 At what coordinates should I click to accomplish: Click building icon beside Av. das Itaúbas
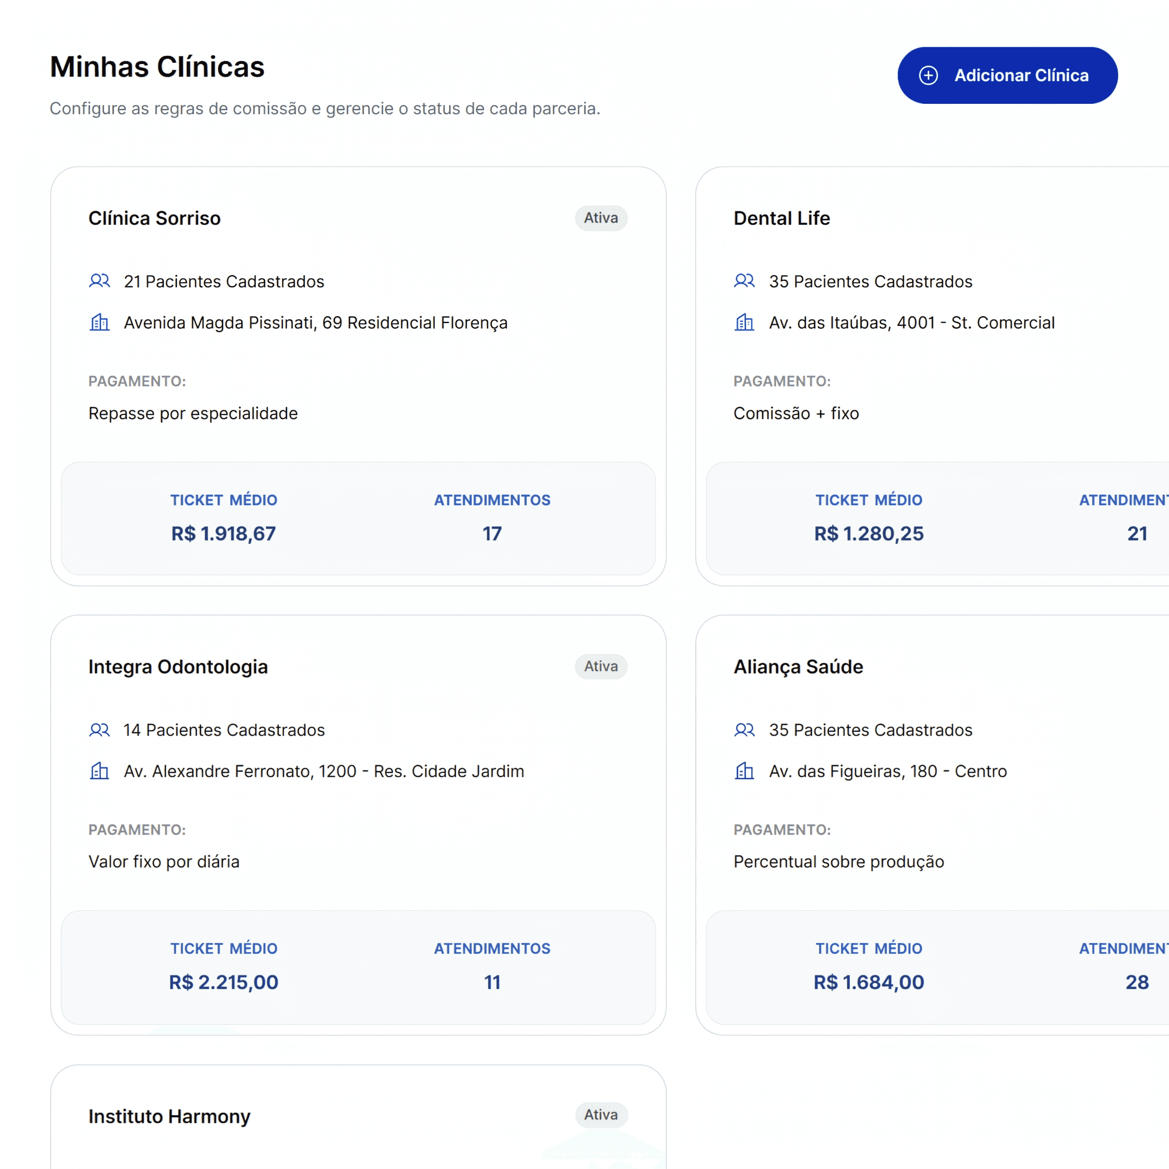click(x=744, y=322)
